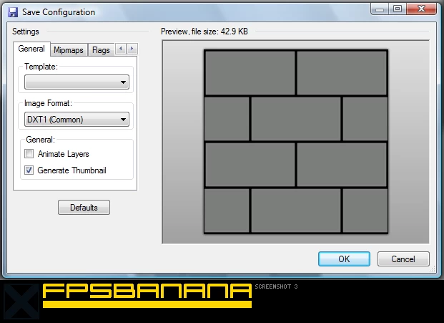This screenshot has width=444, height=323.
Task: Enable the Animate Layers checkbox
Action: coord(29,154)
